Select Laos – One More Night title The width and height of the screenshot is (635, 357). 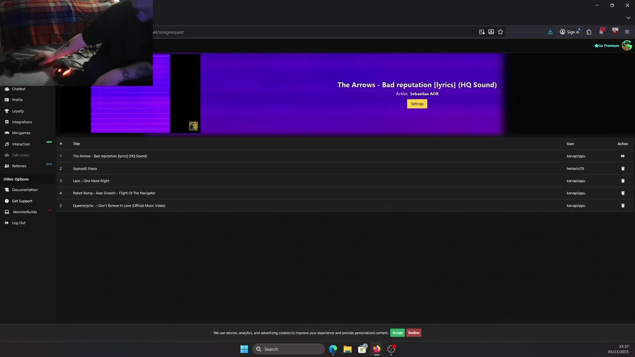click(91, 181)
